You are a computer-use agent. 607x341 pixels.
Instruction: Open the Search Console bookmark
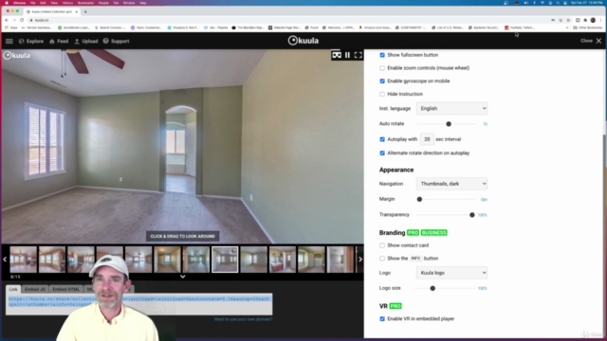(110, 27)
